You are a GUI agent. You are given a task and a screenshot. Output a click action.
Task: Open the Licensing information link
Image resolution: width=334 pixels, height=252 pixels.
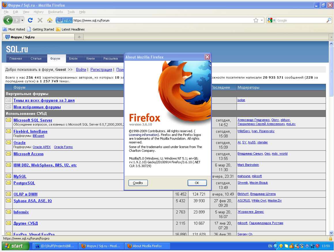coord(143,135)
